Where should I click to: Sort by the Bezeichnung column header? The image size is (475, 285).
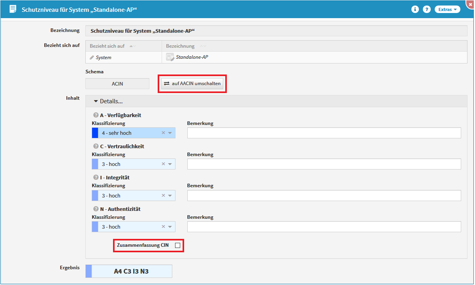[180, 46]
